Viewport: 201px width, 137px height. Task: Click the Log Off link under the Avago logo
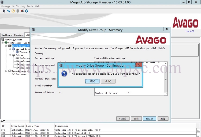click(190, 31)
